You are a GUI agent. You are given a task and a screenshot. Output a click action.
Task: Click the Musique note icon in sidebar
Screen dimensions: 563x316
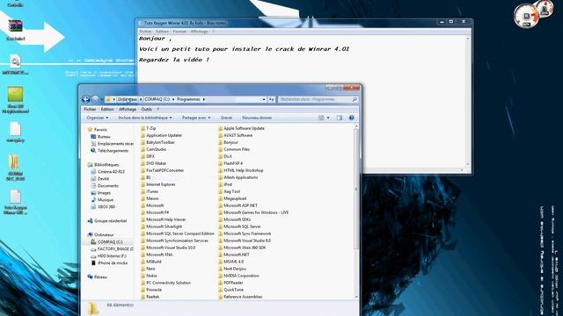(93, 199)
